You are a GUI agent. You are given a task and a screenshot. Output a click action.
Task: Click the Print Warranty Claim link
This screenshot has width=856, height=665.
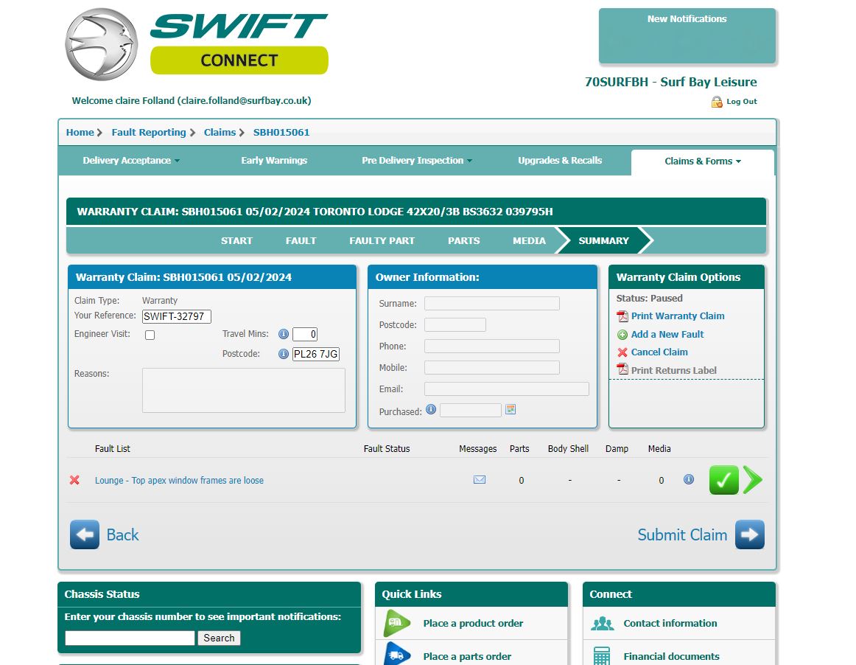pos(678,316)
